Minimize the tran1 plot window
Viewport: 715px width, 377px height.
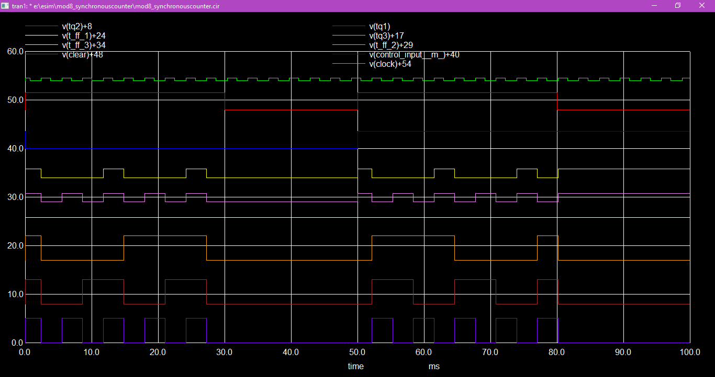pyautogui.click(x=654, y=5)
